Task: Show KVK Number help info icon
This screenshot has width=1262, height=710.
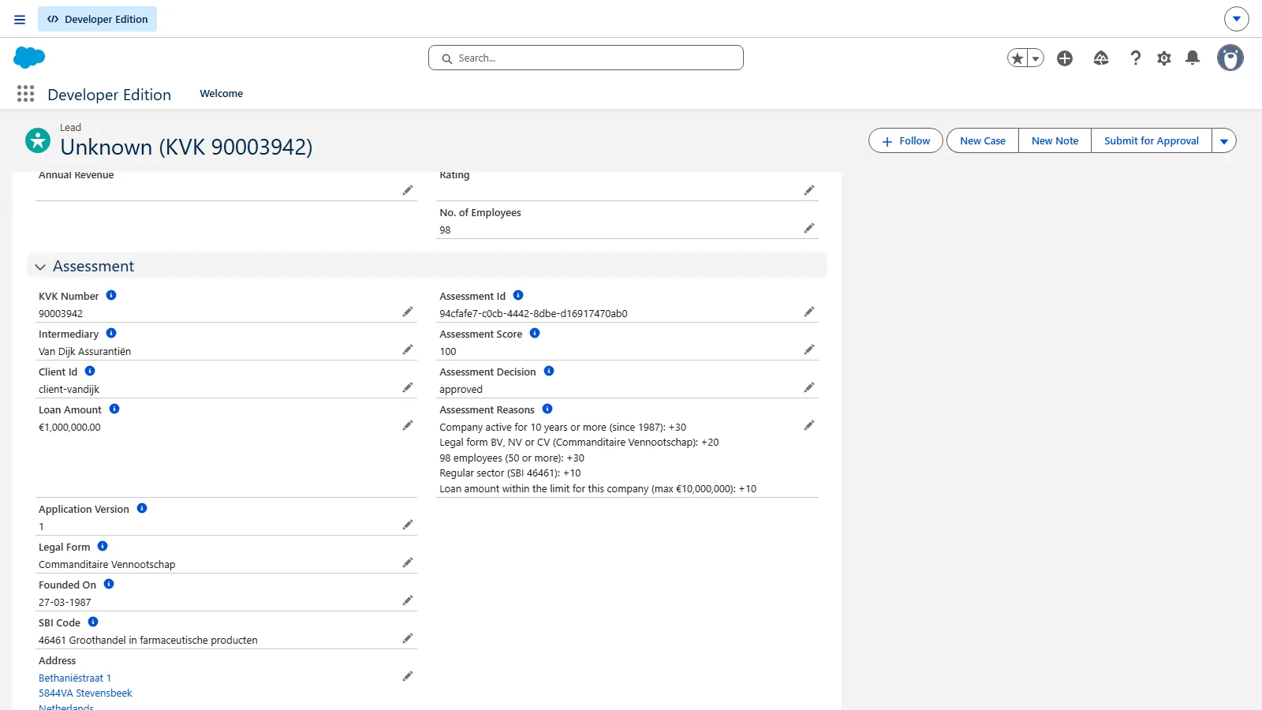Action: click(111, 295)
